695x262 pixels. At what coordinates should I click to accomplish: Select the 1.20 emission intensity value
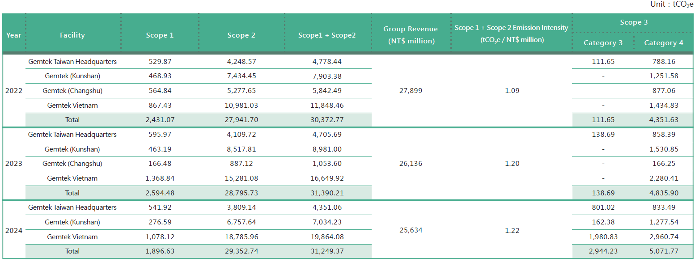pos(512,164)
